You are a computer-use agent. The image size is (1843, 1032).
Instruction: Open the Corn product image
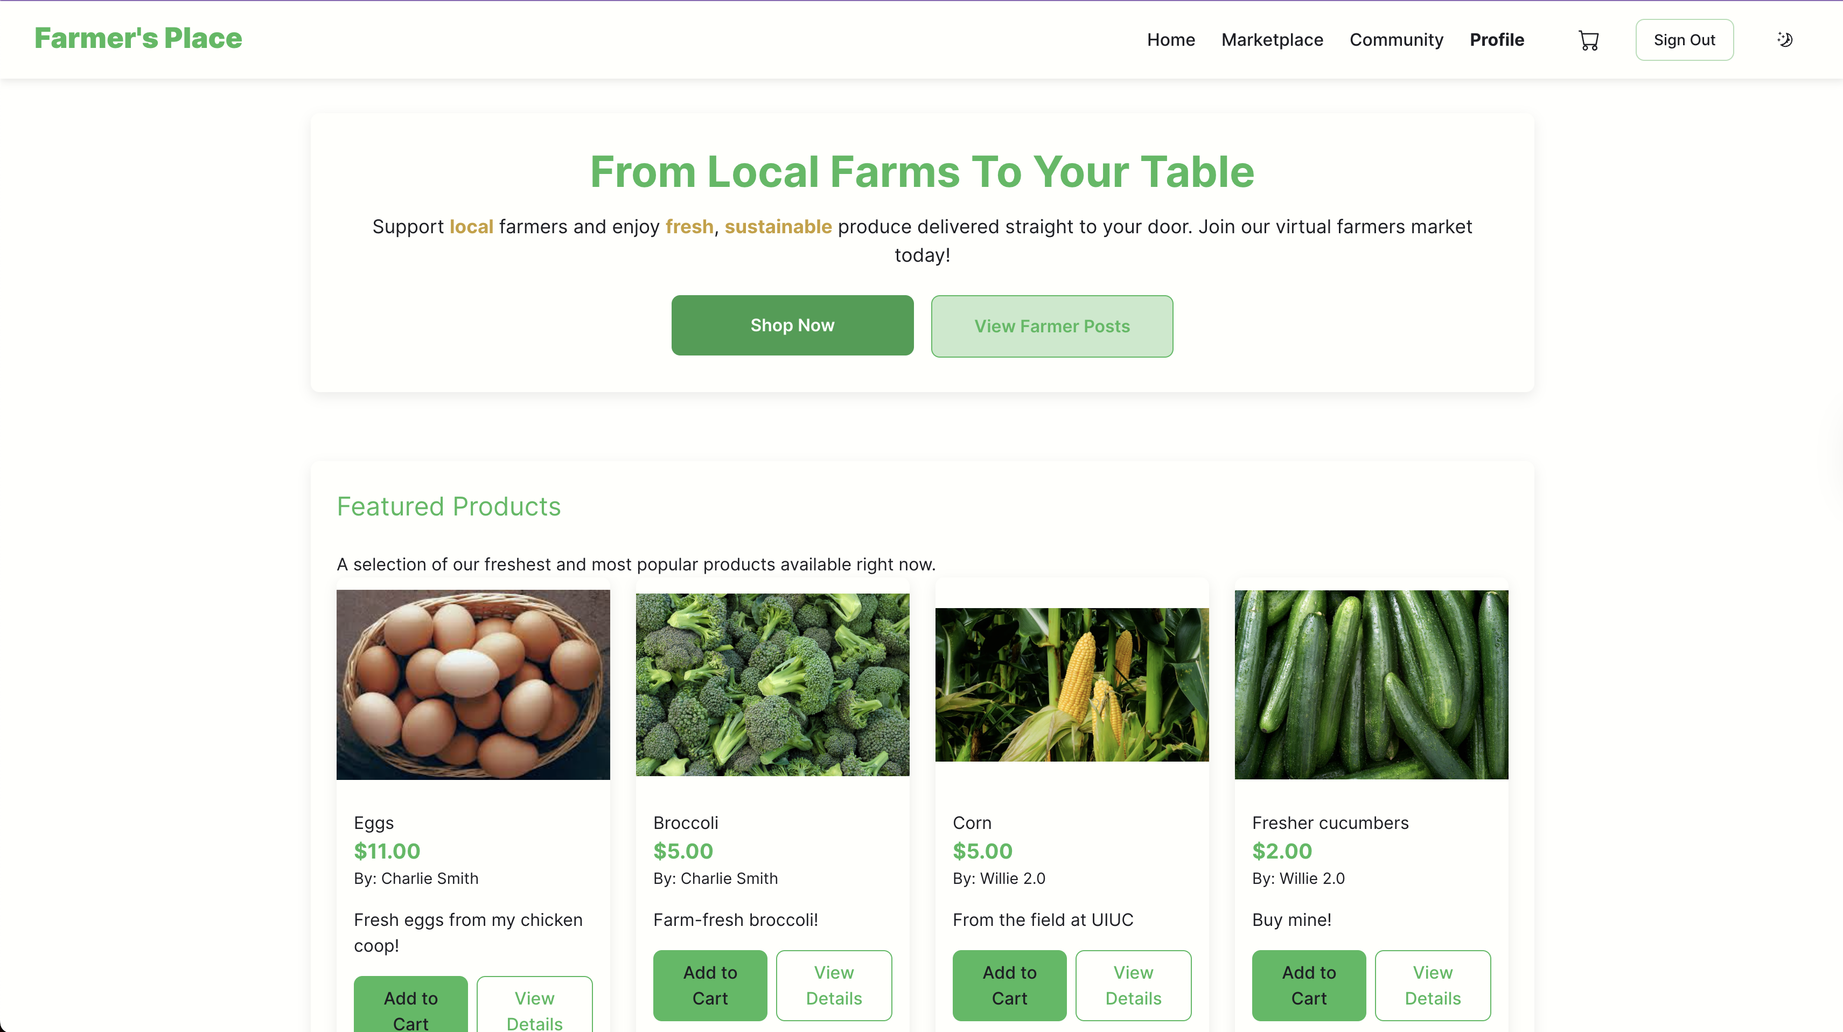(x=1072, y=684)
